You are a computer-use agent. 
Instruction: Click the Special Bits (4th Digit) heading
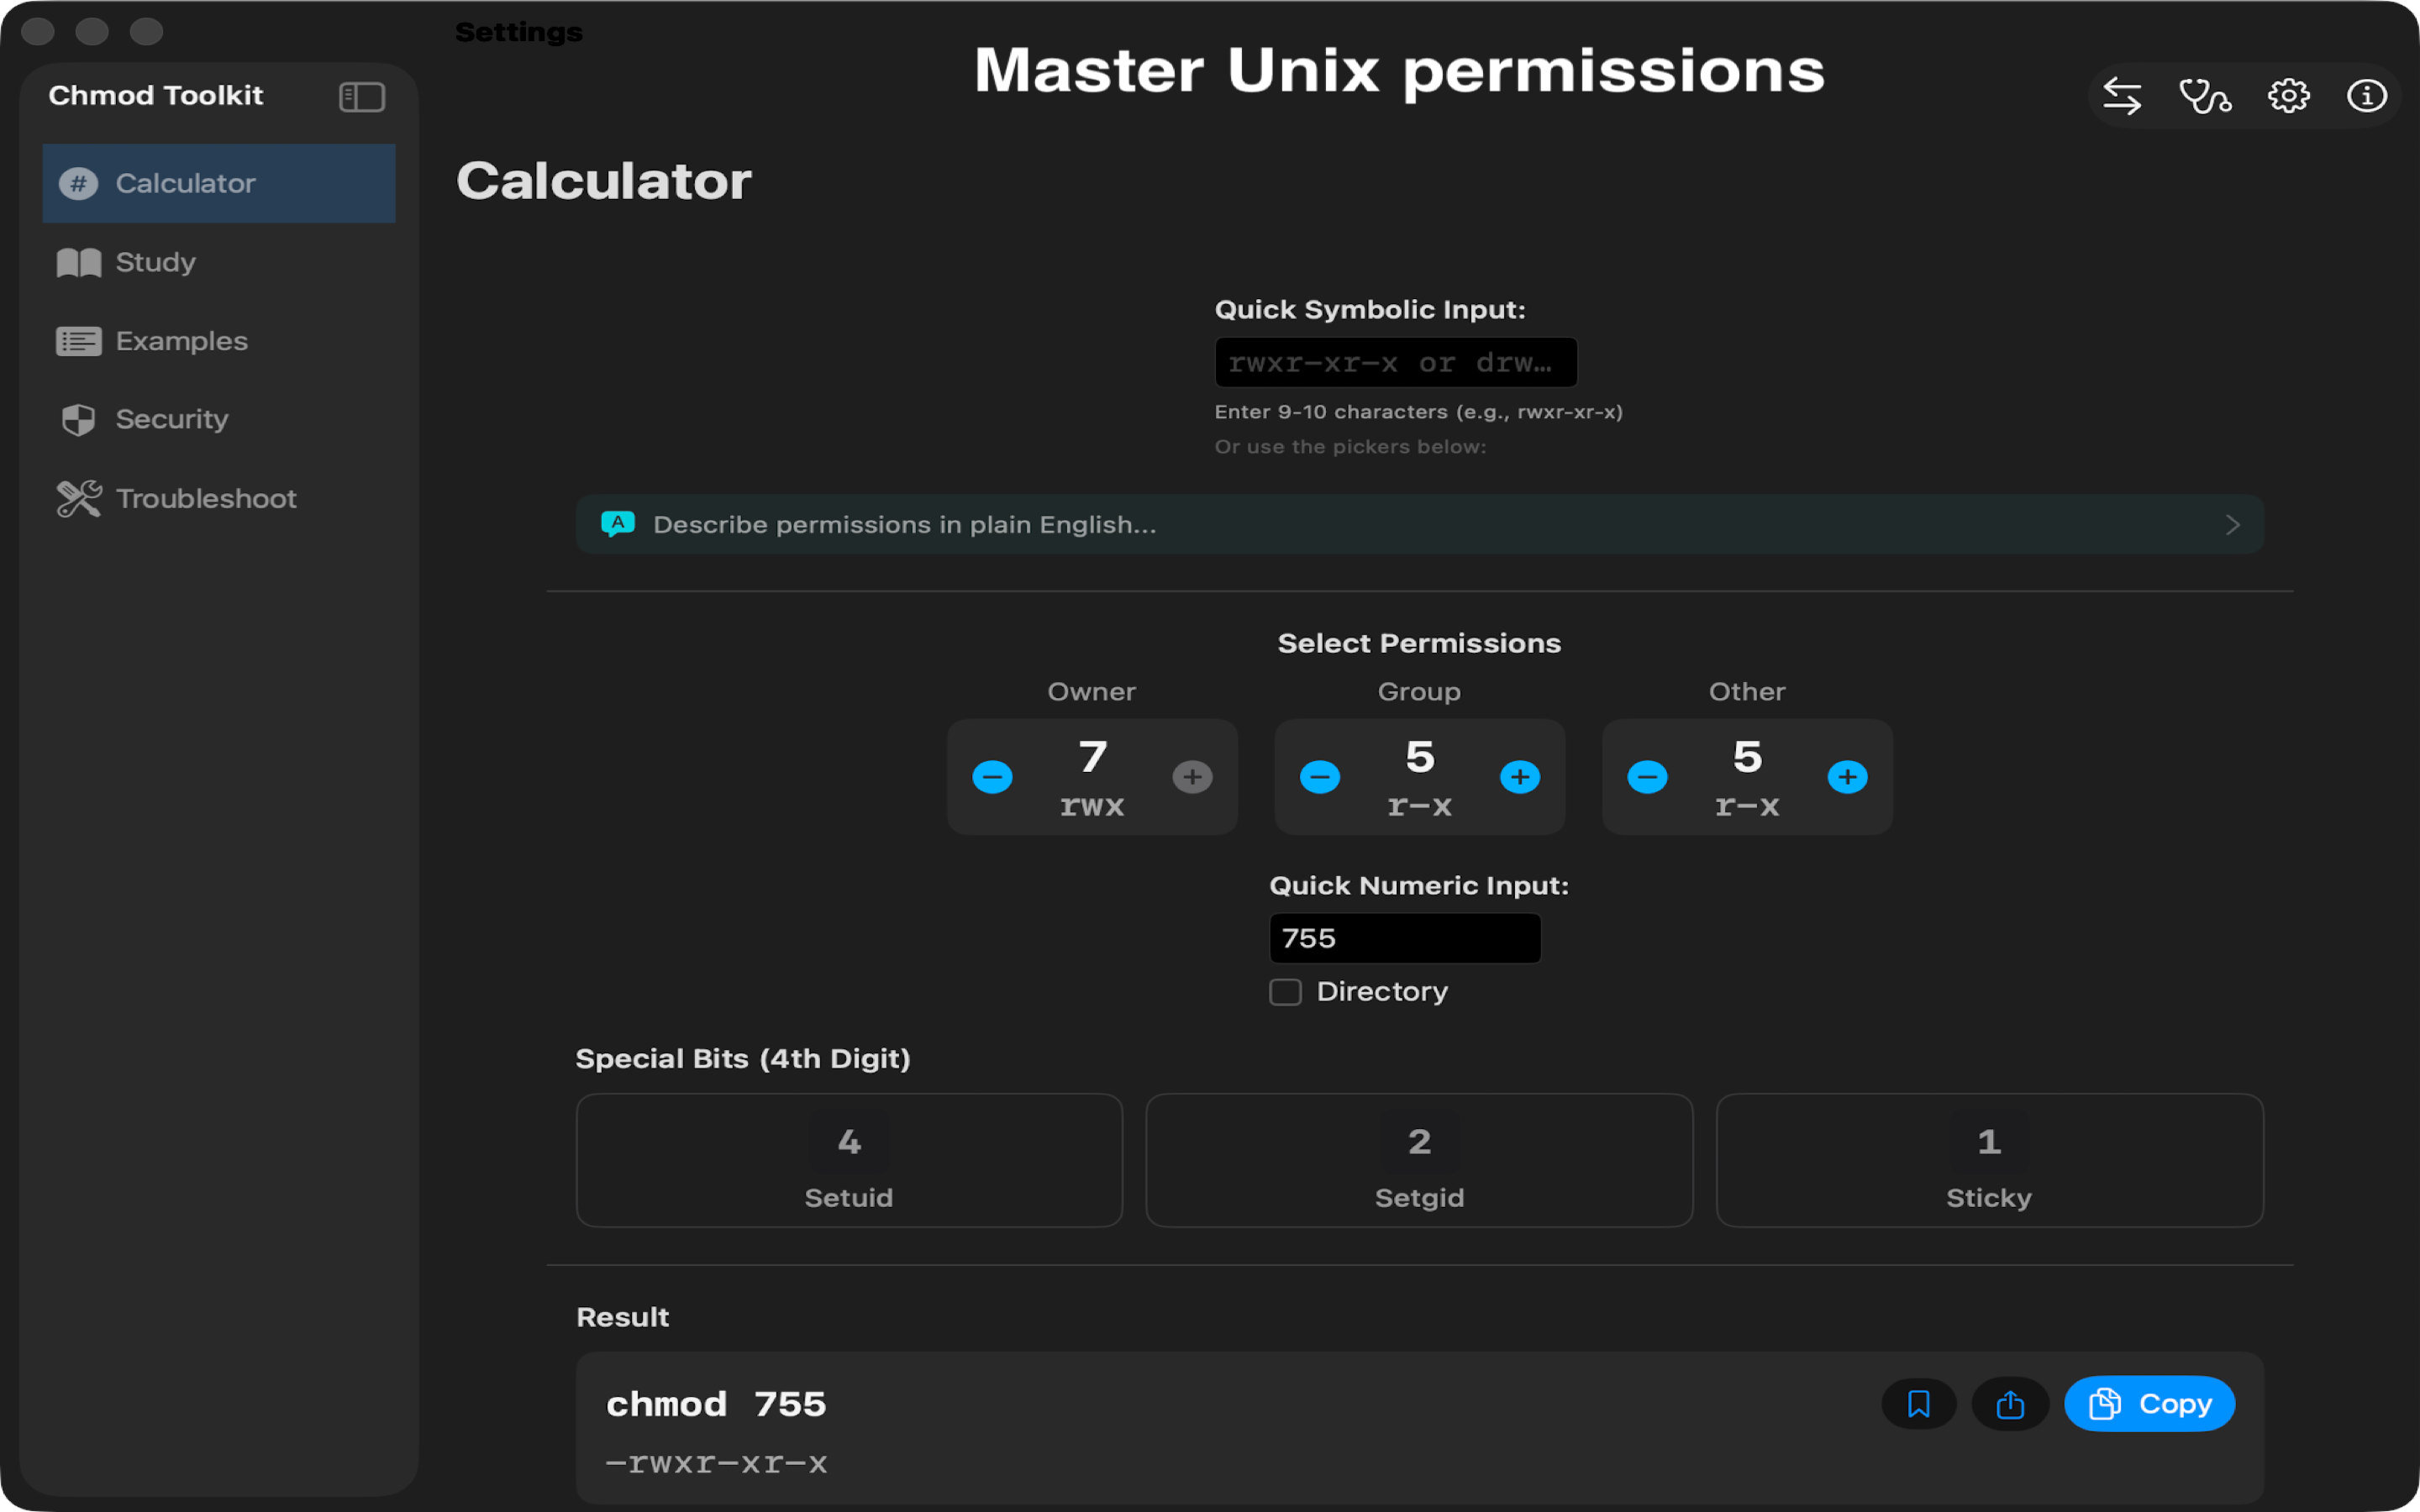click(743, 1059)
